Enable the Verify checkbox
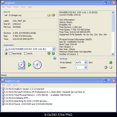Screen dimensions: 117x117 [x=25, y=54]
